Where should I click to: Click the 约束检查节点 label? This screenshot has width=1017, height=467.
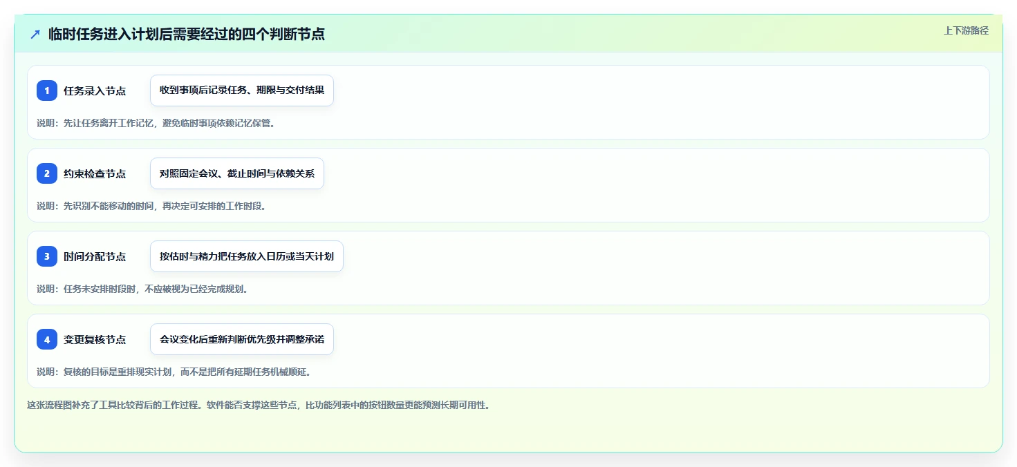(95, 173)
